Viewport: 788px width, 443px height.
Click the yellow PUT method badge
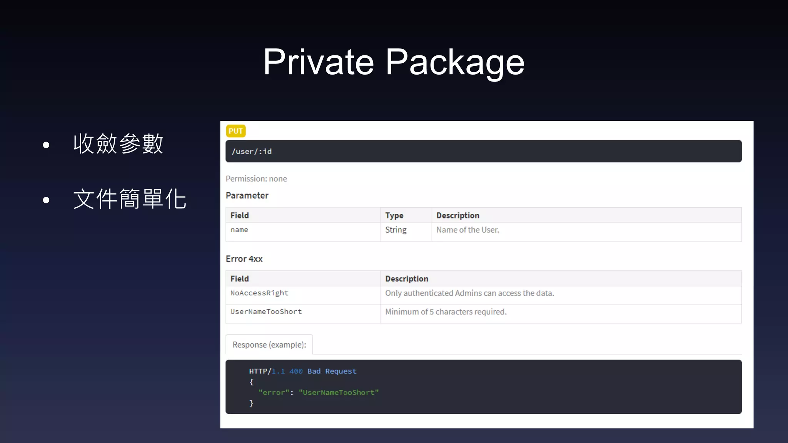[235, 131]
